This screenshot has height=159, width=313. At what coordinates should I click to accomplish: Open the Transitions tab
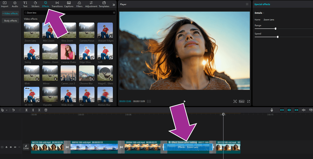coord(57,4)
